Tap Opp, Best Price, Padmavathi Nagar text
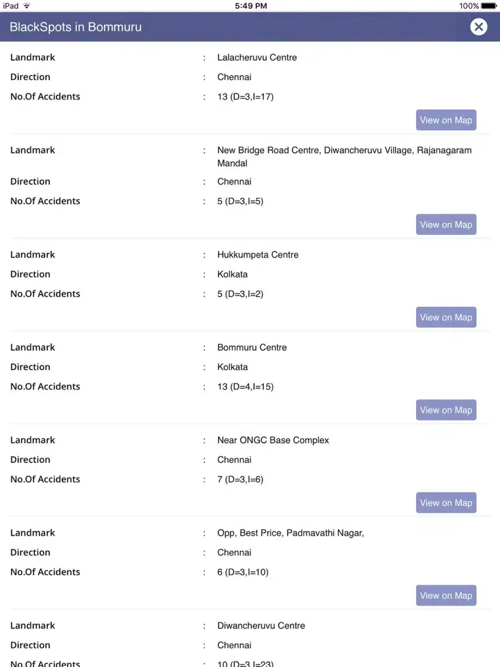 (290, 533)
